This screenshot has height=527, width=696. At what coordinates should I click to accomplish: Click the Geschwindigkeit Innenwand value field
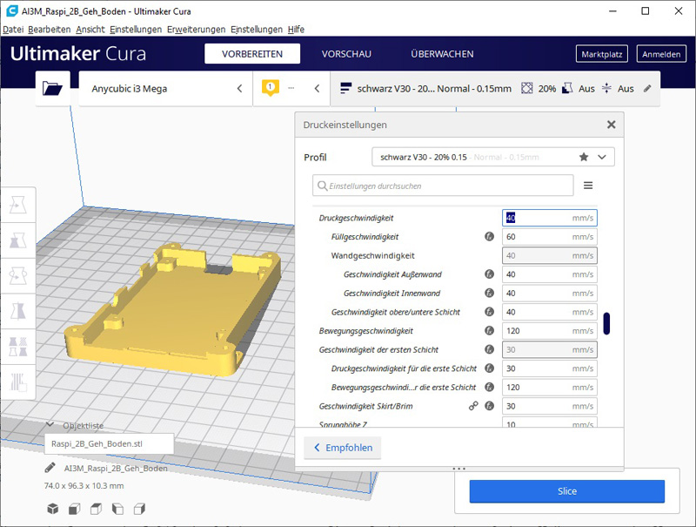tap(550, 294)
